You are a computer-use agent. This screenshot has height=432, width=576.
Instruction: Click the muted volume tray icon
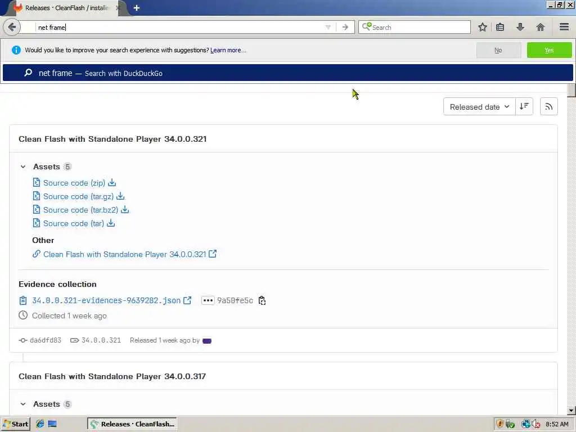tap(535, 424)
